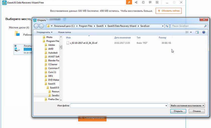Click into the 'Имя файла' input field
The width and height of the screenshot is (211, 128).
coord(118,106)
